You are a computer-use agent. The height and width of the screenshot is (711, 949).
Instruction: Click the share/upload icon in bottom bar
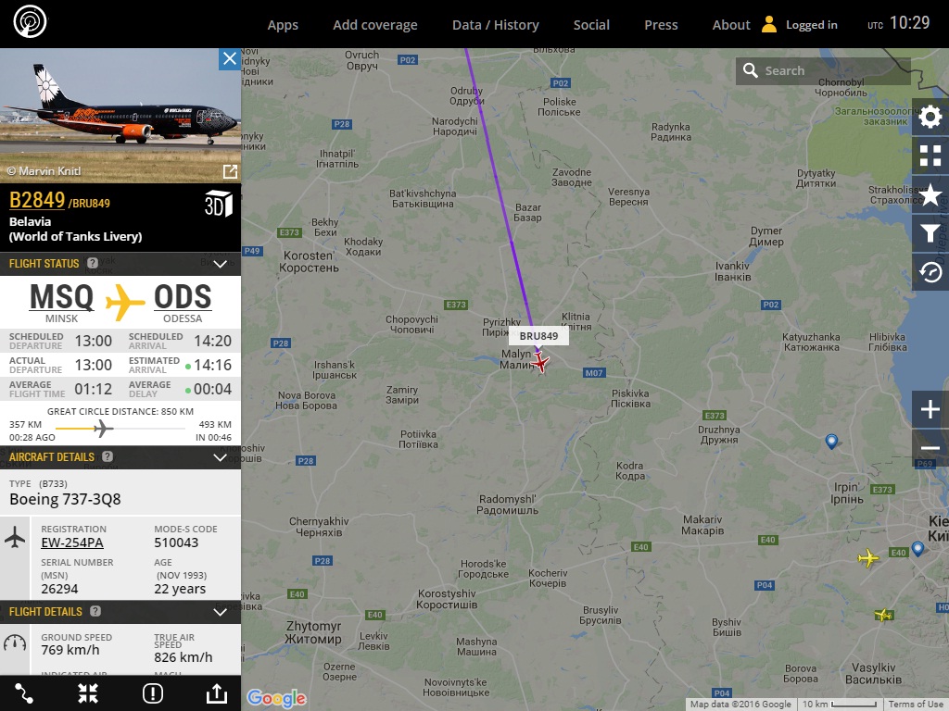coord(217,692)
